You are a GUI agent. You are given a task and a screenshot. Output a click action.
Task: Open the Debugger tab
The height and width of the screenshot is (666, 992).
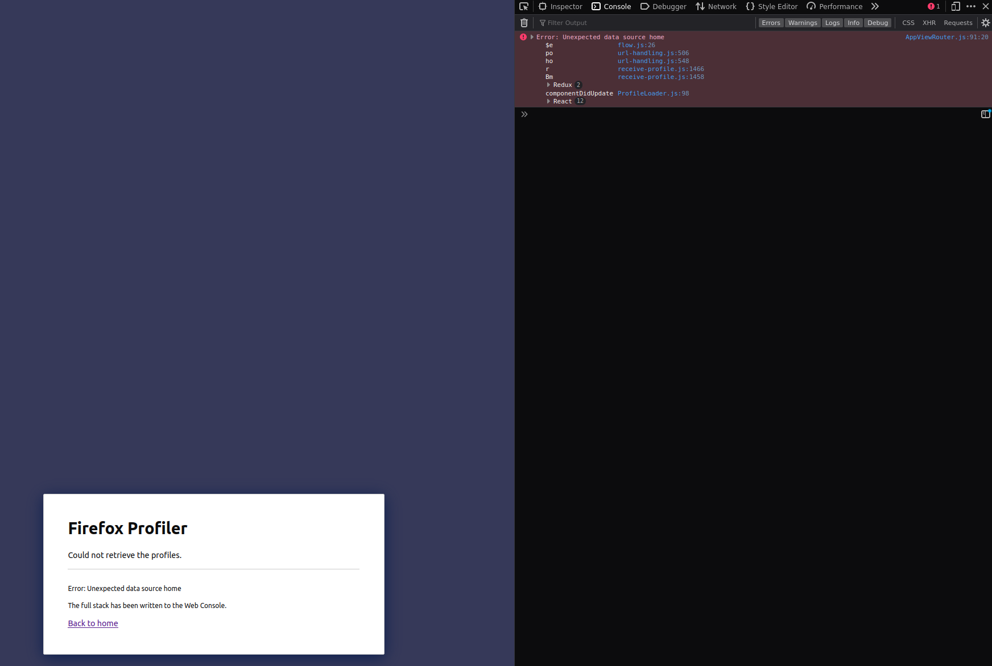(x=663, y=7)
